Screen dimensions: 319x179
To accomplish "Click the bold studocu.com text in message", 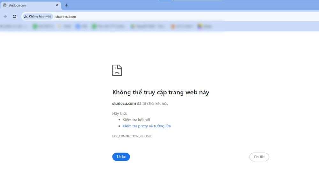I will [124, 103].
